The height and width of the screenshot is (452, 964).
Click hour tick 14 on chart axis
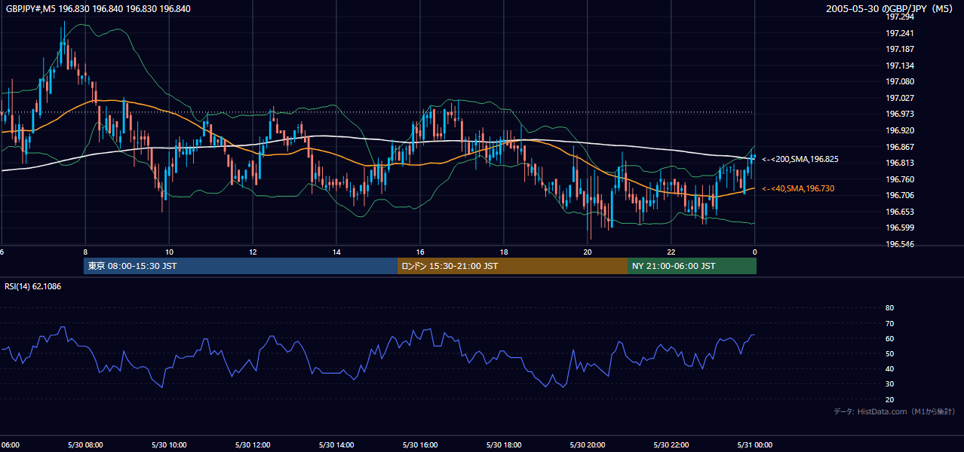pos(336,252)
